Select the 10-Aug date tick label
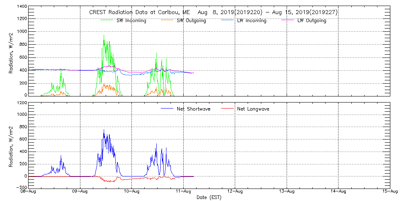 click(132, 192)
